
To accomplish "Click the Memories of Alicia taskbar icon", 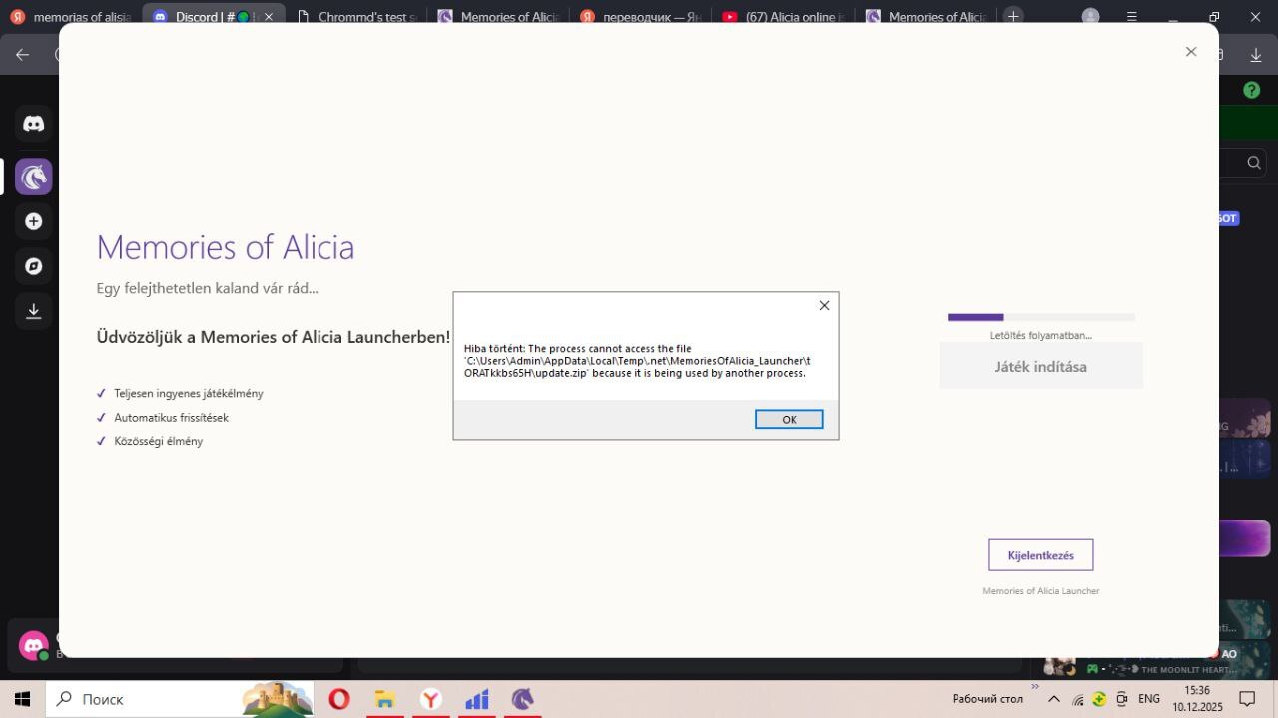I will pyautogui.click(x=522, y=699).
